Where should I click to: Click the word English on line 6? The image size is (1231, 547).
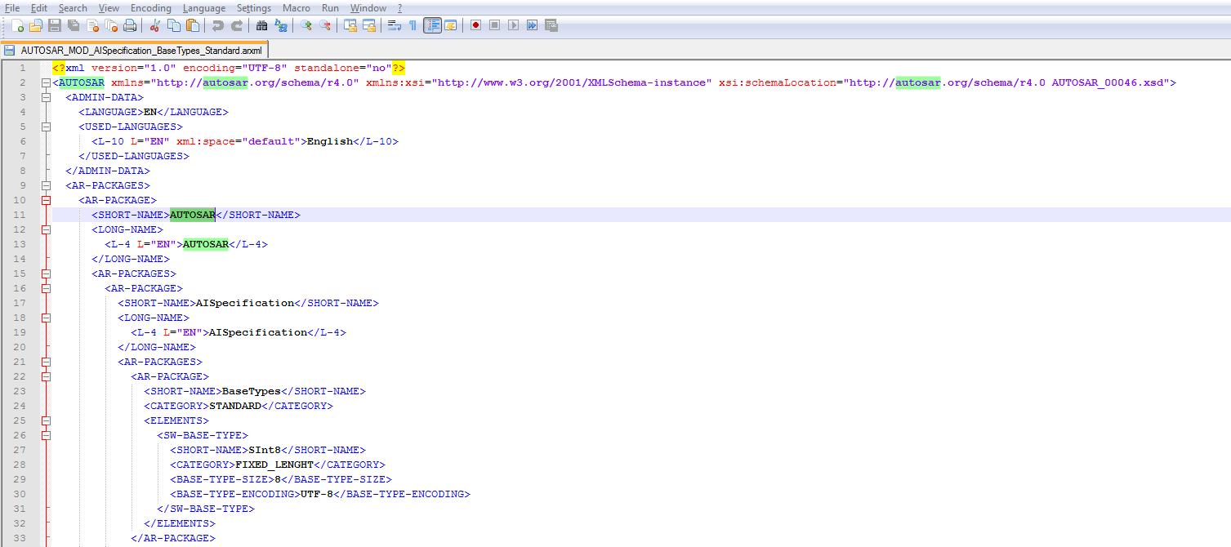click(330, 141)
